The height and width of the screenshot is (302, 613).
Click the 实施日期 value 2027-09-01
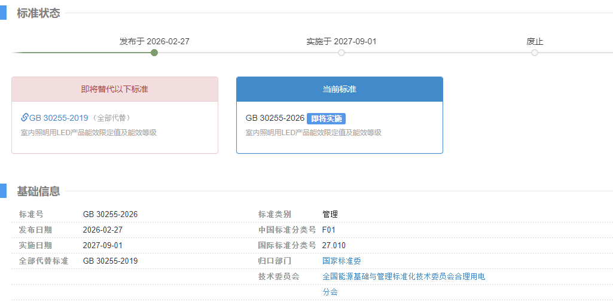click(x=103, y=246)
